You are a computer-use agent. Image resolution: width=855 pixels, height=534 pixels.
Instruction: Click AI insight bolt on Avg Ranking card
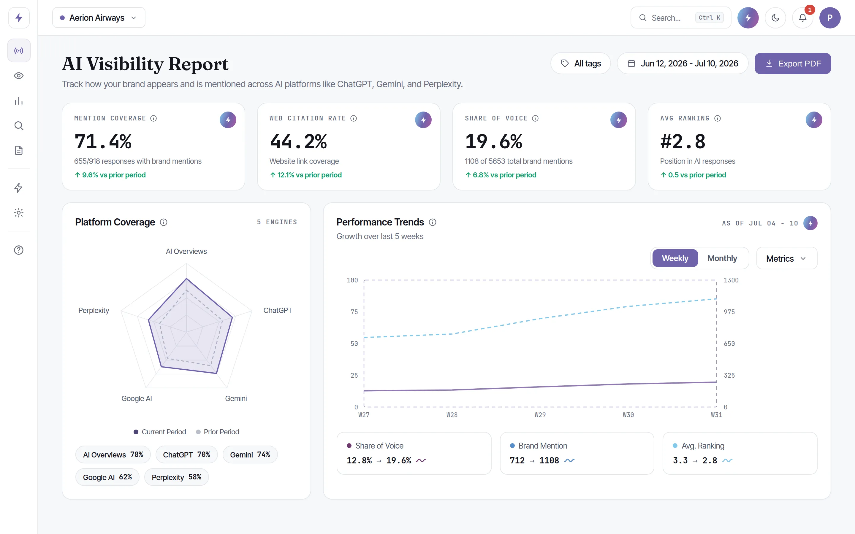tap(814, 120)
